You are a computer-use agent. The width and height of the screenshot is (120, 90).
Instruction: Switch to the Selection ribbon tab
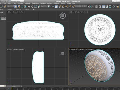click(9, 9)
